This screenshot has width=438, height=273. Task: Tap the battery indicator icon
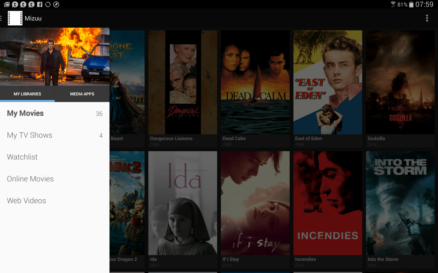[x=411, y=4]
